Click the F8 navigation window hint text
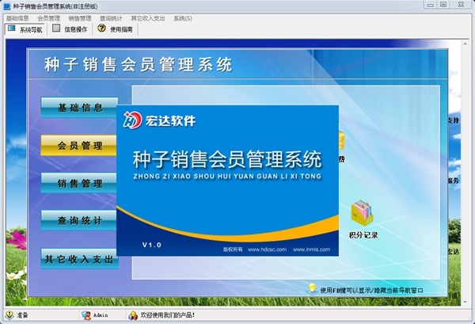475x324 pixels. [371, 291]
